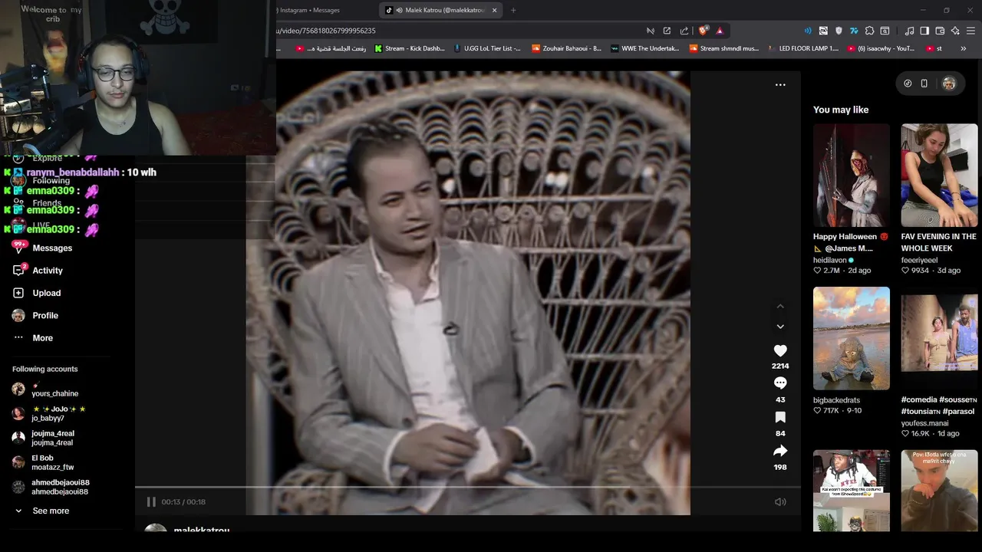Image resolution: width=982 pixels, height=552 pixels.
Task: Open a new browser tab with plus
Action: [513, 10]
